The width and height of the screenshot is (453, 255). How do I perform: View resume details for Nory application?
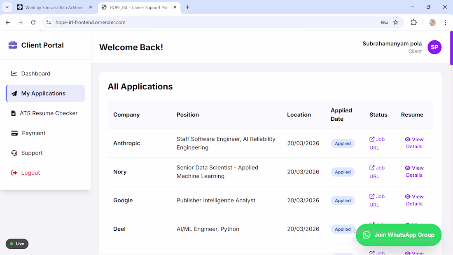[x=414, y=171]
